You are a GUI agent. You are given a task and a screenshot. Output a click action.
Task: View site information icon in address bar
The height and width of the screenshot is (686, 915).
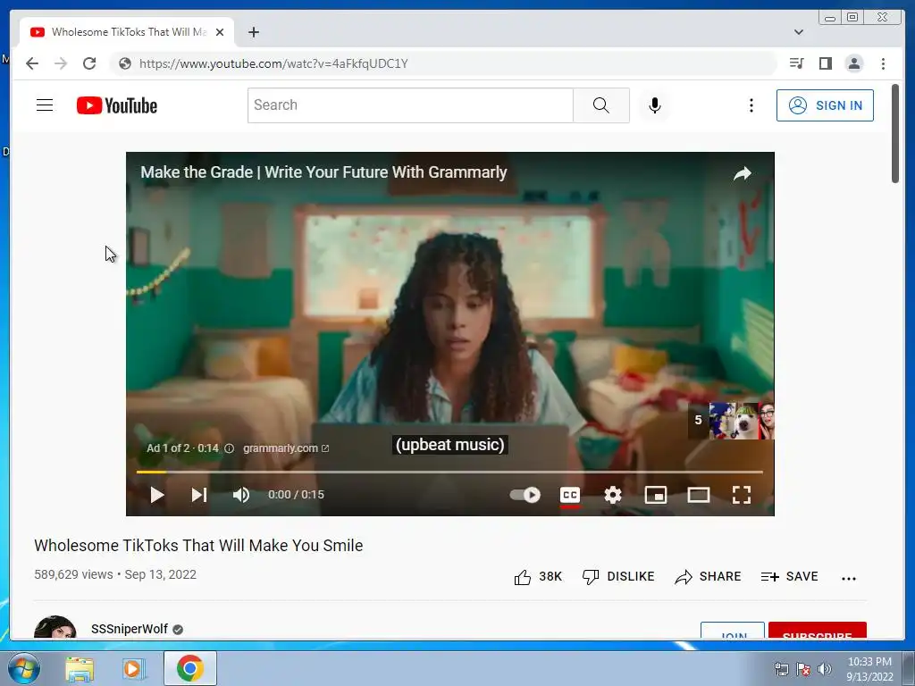coord(125,63)
